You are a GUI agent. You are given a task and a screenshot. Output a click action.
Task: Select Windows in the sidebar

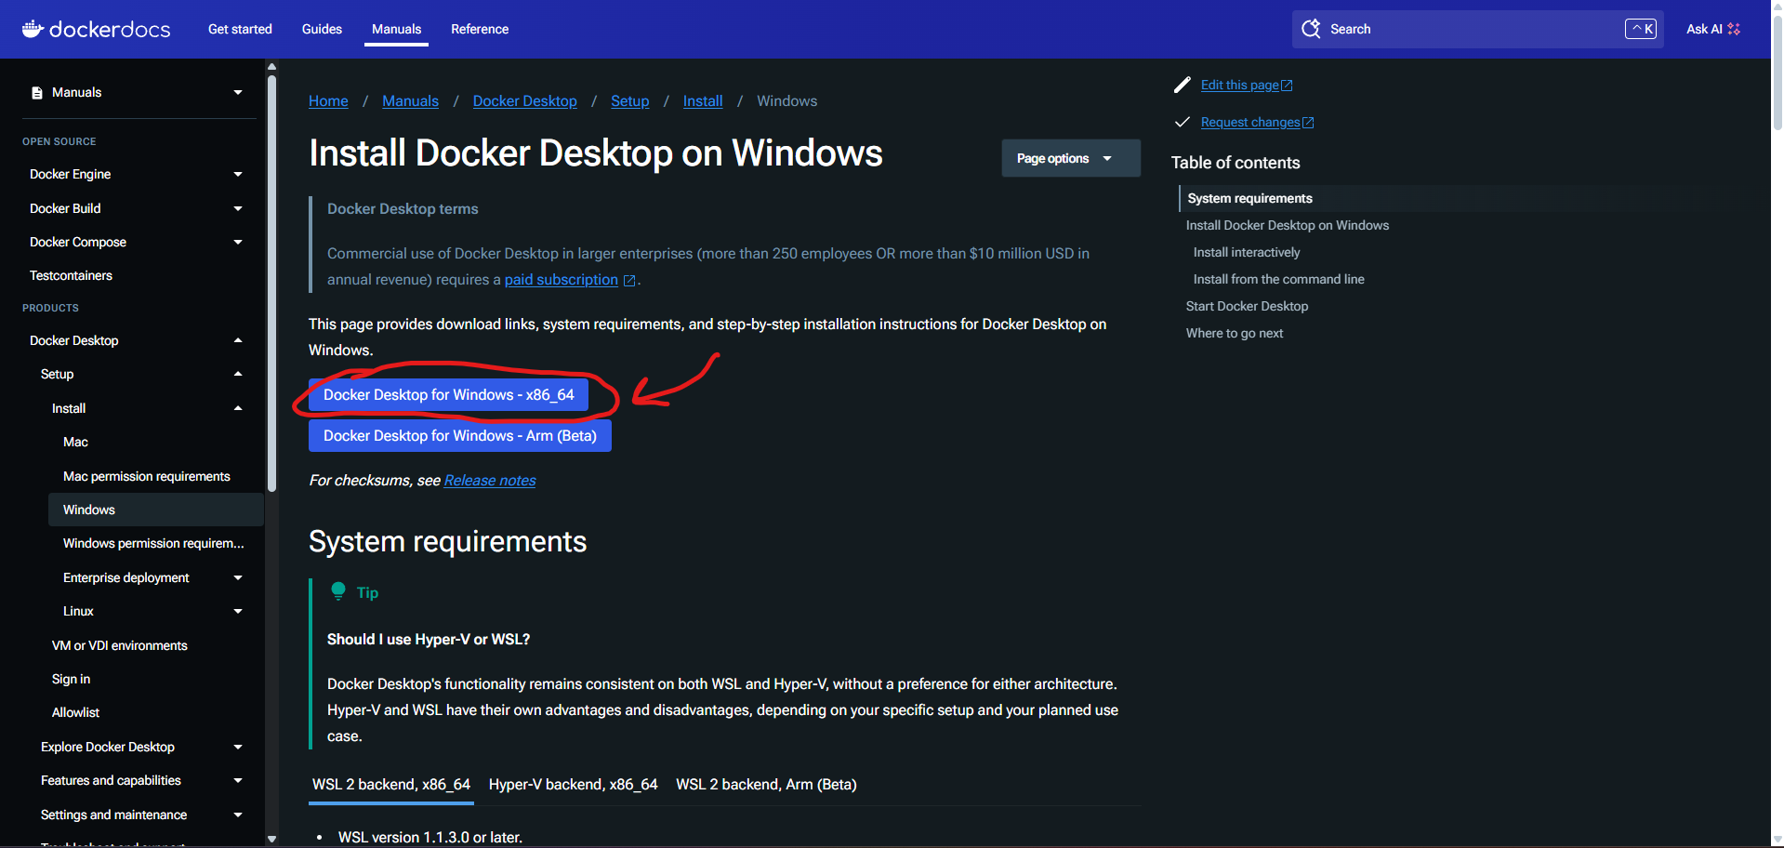(x=156, y=510)
